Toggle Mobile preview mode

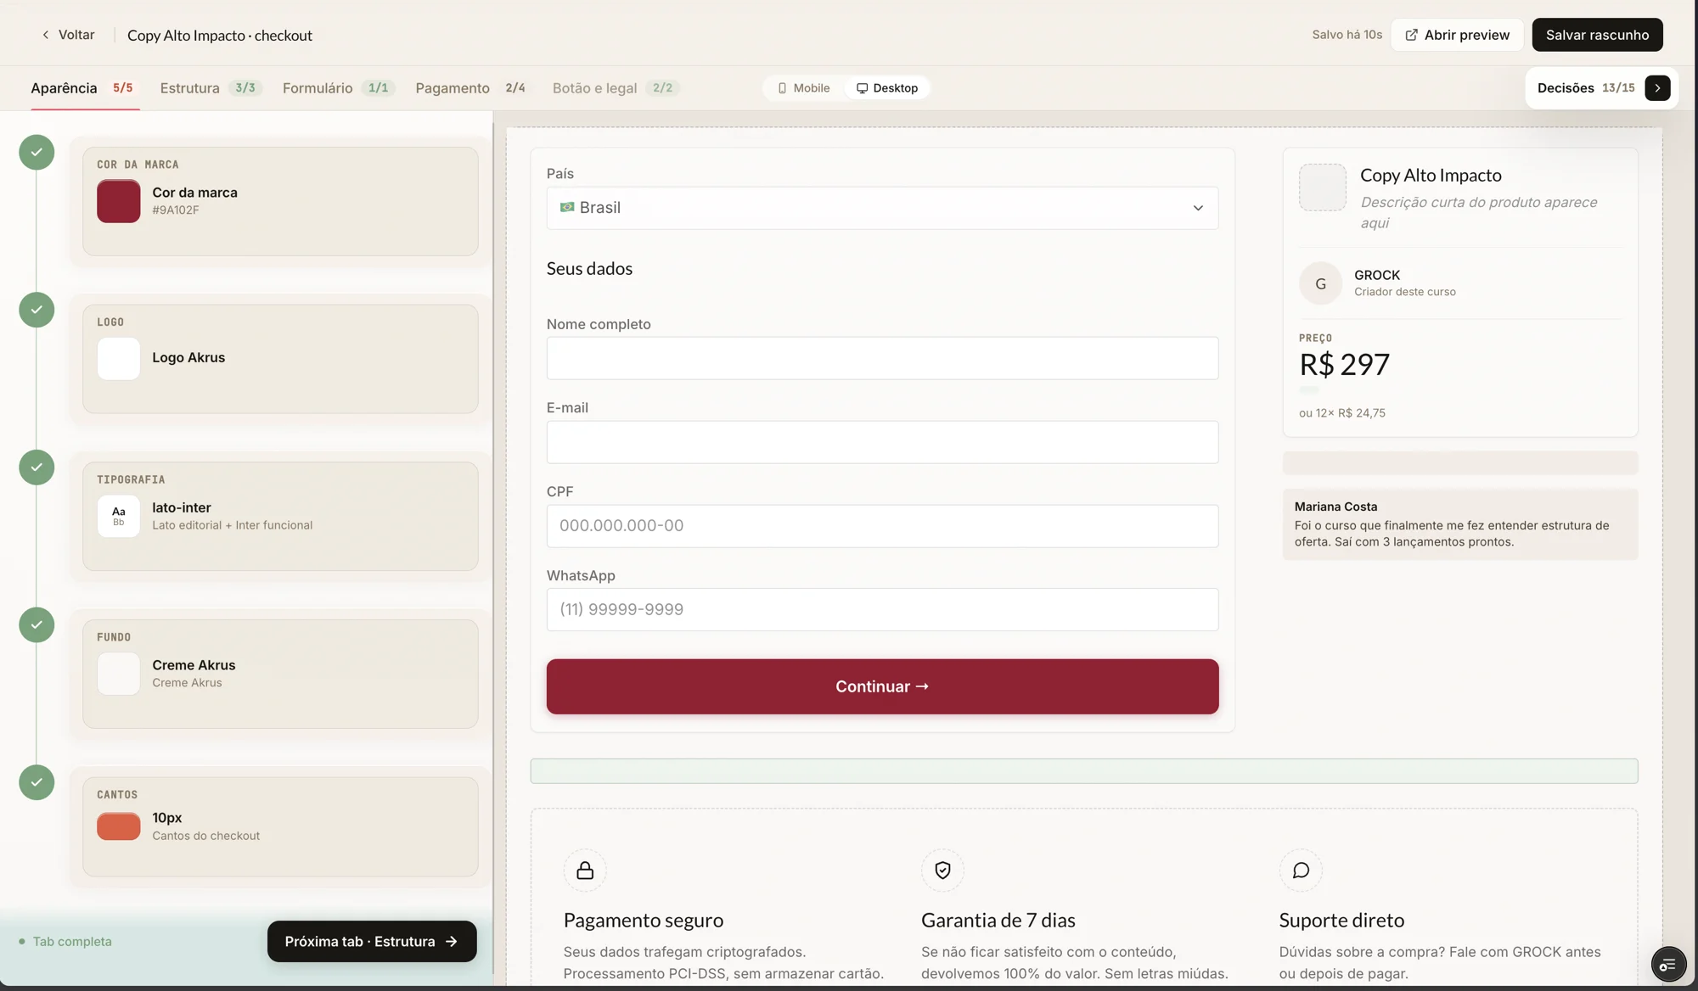pos(804,88)
